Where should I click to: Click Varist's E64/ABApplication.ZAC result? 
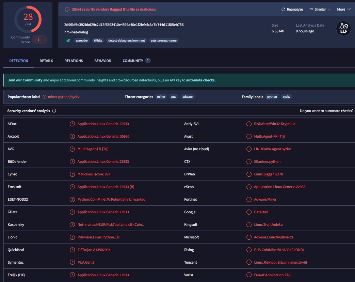272,275
